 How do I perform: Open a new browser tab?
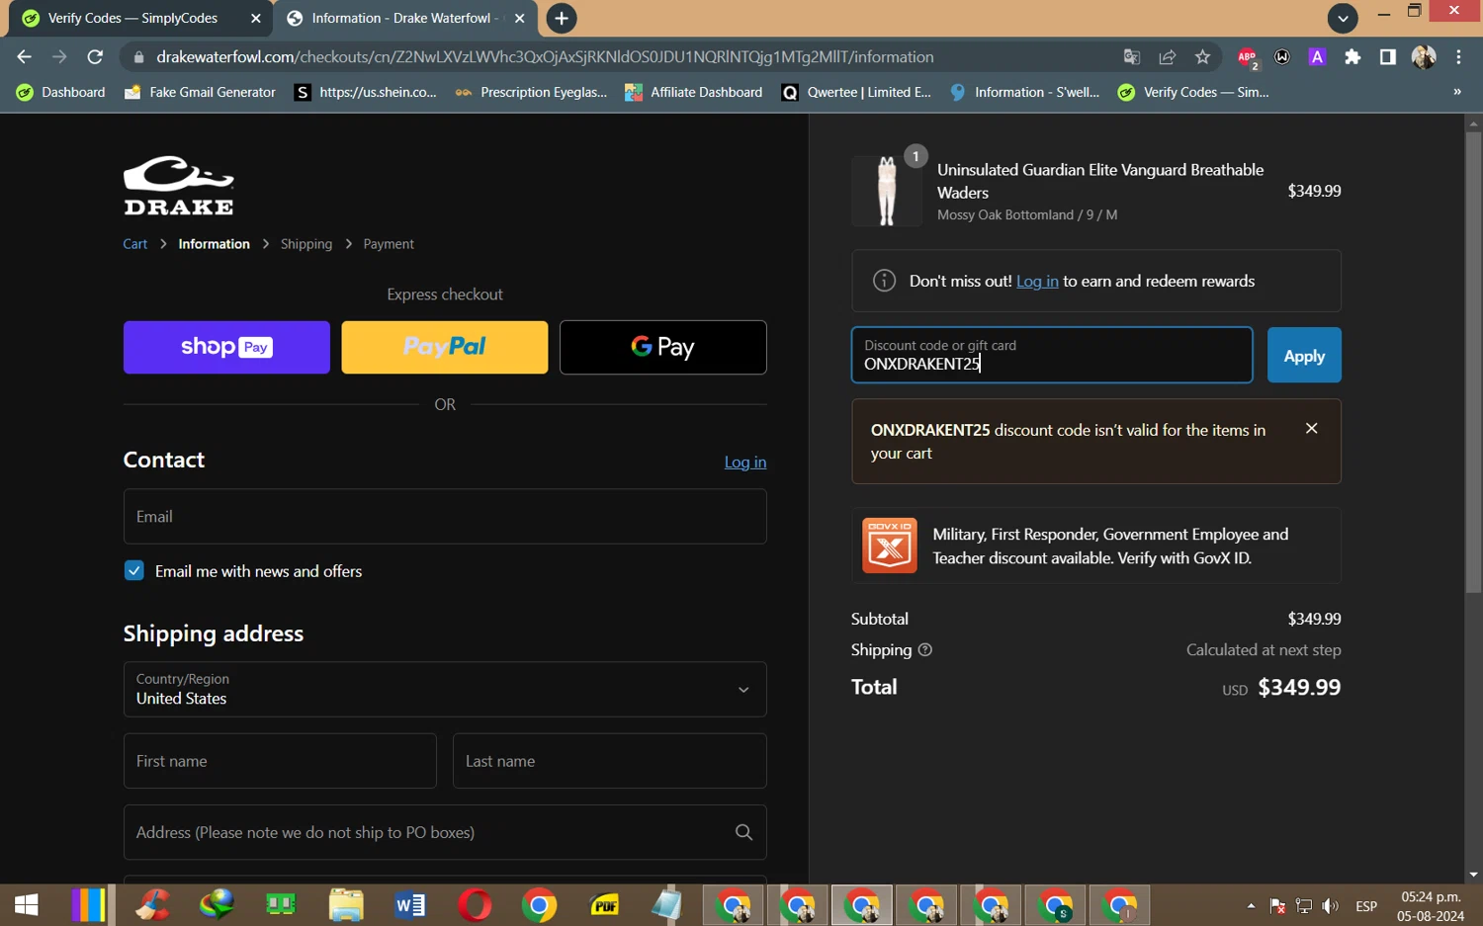(561, 18)
